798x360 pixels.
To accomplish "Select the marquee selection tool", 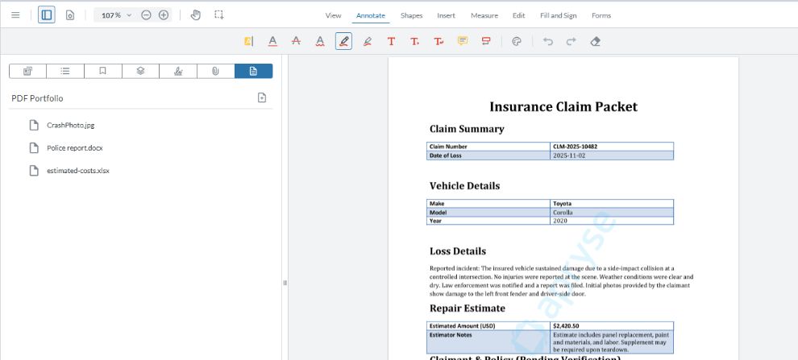I will tap(218, 15).
